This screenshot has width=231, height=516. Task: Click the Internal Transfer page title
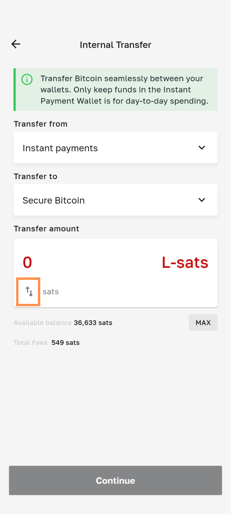(x=115, y=45)
